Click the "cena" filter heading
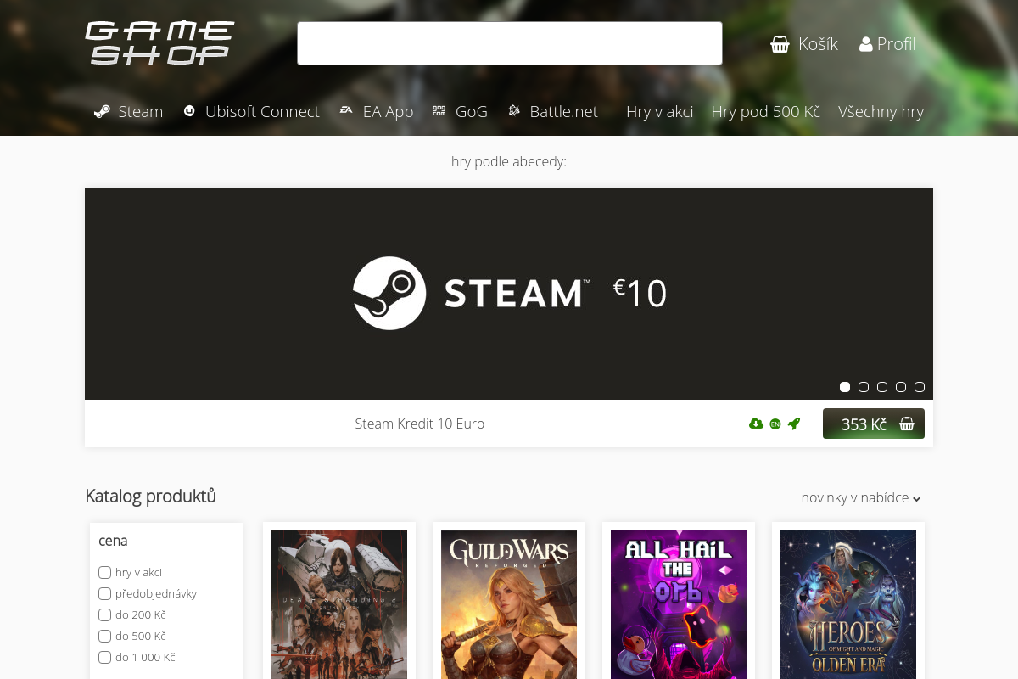 [113, 541]
